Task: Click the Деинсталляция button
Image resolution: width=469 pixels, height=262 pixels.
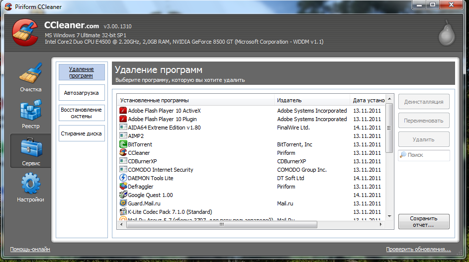Action: [x=424, y=102]
